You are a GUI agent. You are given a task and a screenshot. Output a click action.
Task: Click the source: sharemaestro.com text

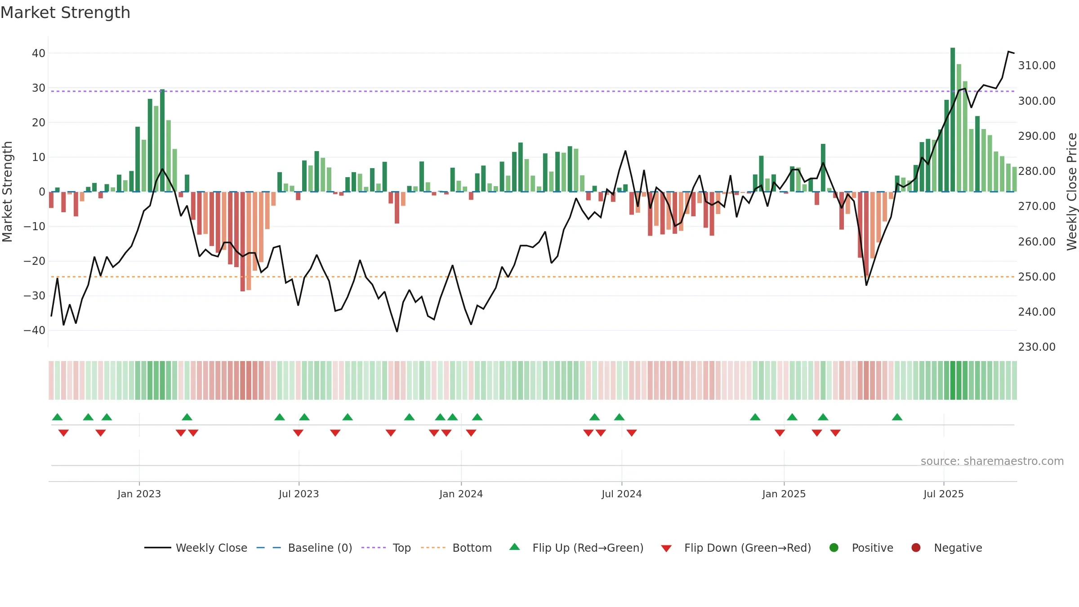coord(992,461)
